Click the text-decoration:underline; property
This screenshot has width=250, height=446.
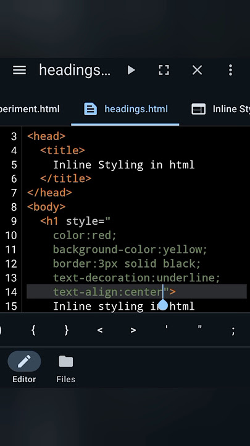pyautogui.click(x=136, y=278)
